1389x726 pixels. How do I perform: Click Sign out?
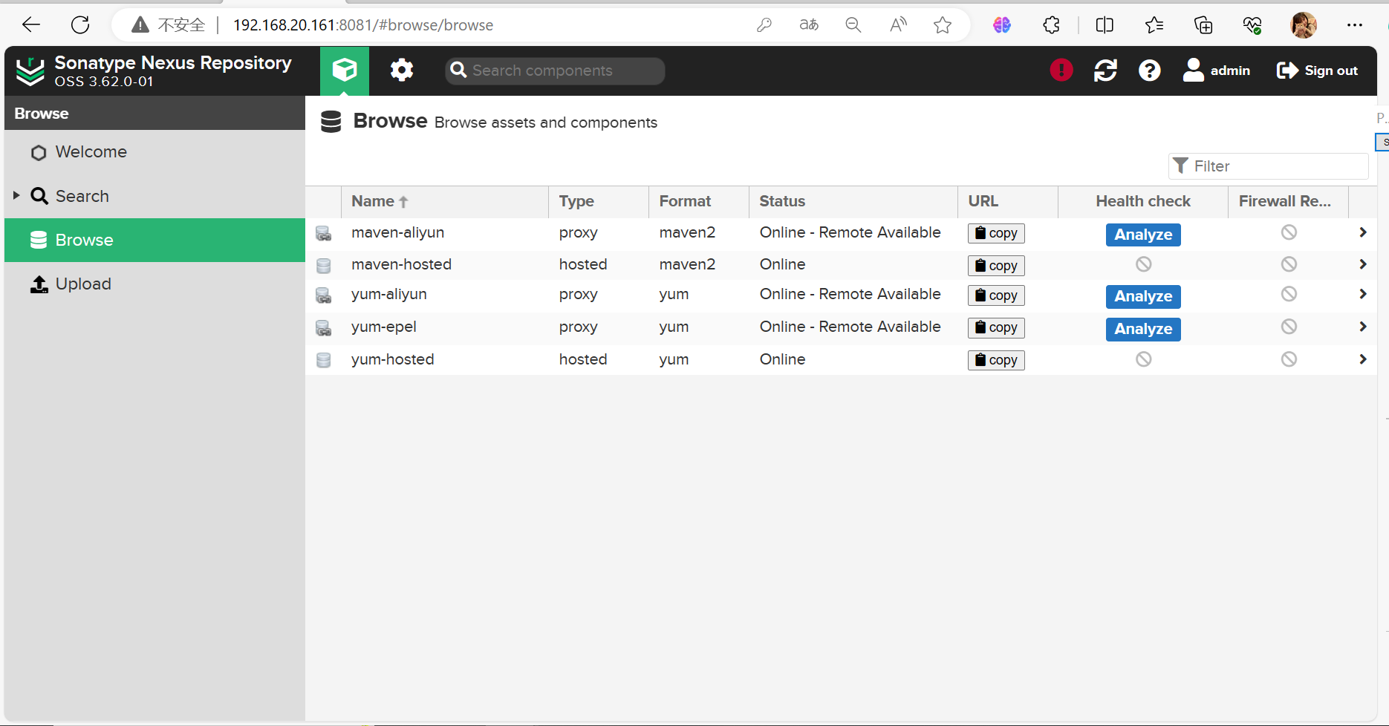[x=1317, y=71]
